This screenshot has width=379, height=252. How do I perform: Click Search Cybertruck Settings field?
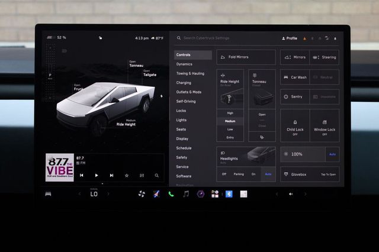click(206, 38)
